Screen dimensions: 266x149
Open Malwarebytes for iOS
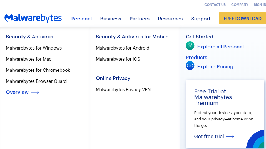coord(118,59)
